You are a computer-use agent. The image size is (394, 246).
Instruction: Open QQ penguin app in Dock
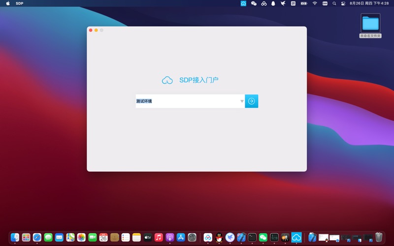[x=219, y=237]
